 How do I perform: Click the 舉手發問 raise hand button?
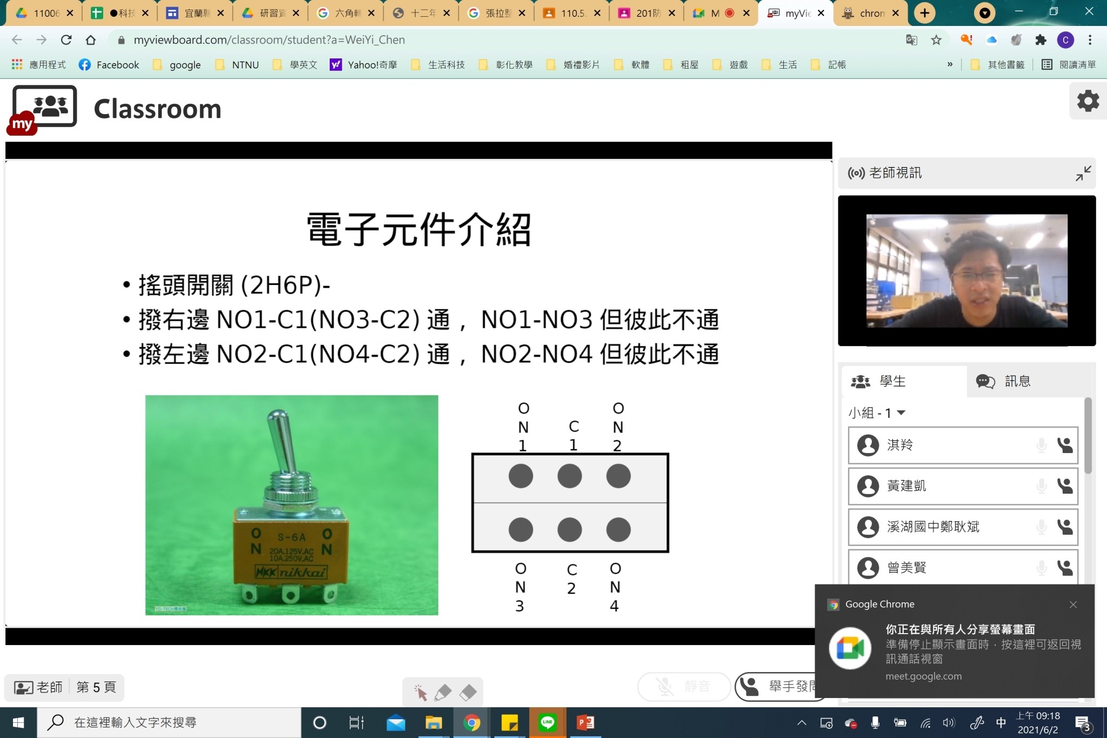778,687
